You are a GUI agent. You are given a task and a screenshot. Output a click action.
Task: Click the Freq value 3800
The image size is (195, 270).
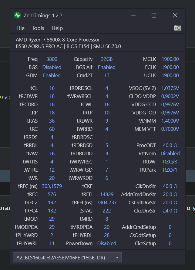[52, 59]
